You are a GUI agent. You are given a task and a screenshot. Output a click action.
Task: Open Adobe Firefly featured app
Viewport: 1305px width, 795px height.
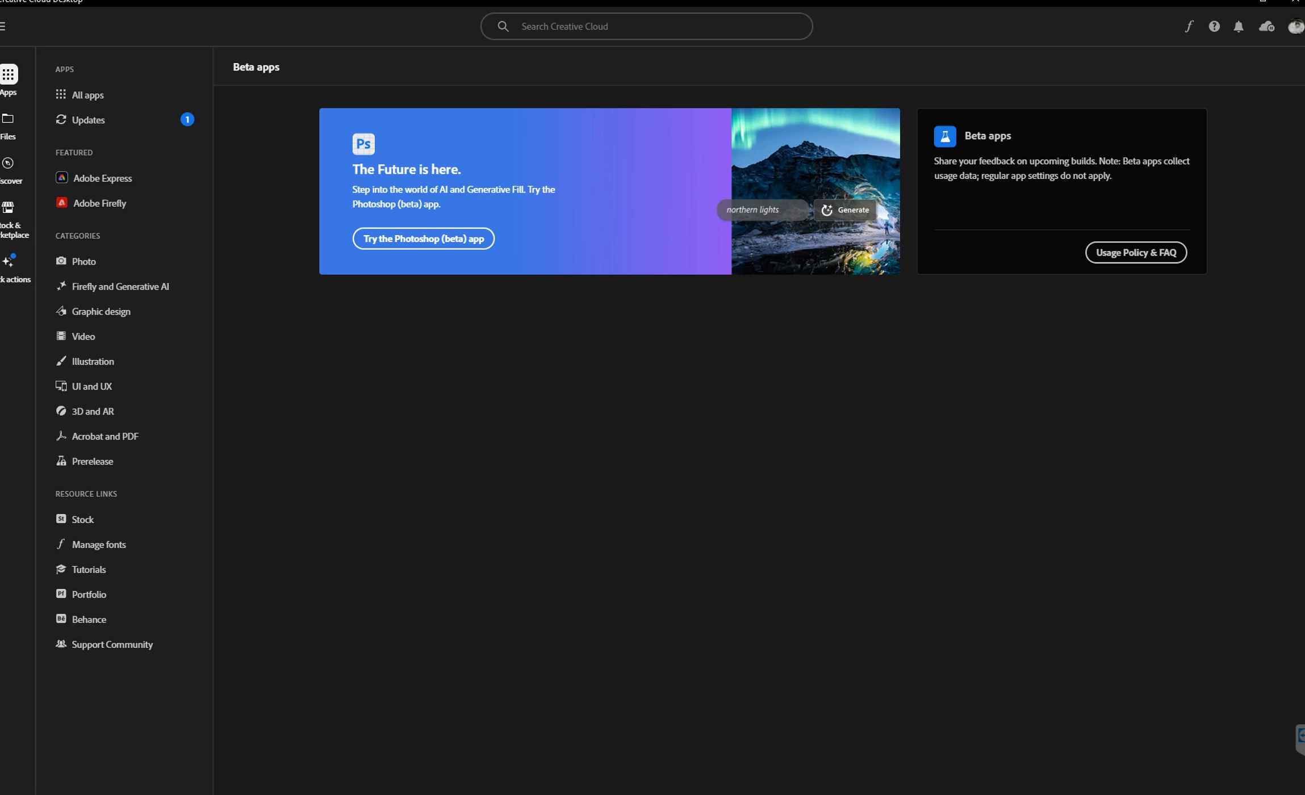(99, 203)
